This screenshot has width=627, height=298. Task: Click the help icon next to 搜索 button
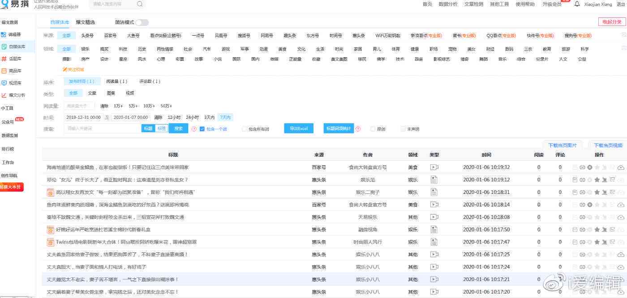pos(194,129)
